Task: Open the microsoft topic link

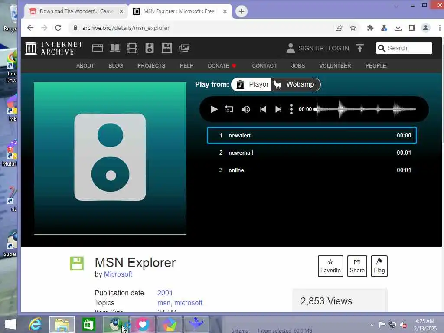Action: coord(188,303)
